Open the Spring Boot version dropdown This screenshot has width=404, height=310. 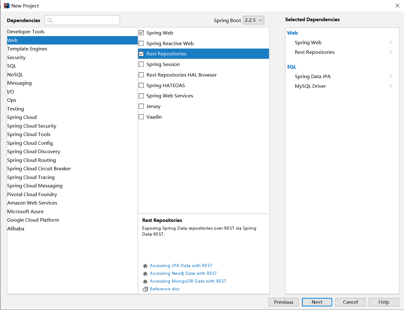253,20
